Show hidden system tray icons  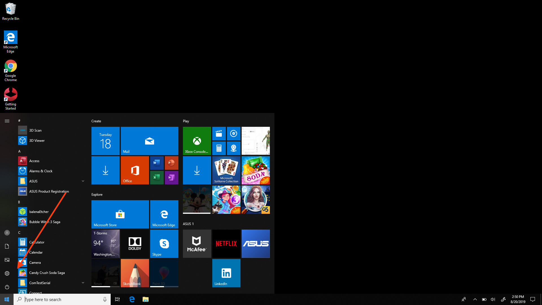(475, 299)
